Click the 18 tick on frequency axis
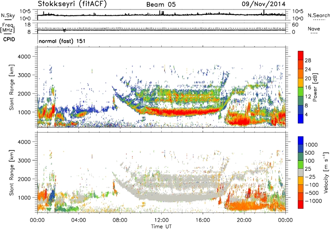The image size is (330, 229). point(28,25)
